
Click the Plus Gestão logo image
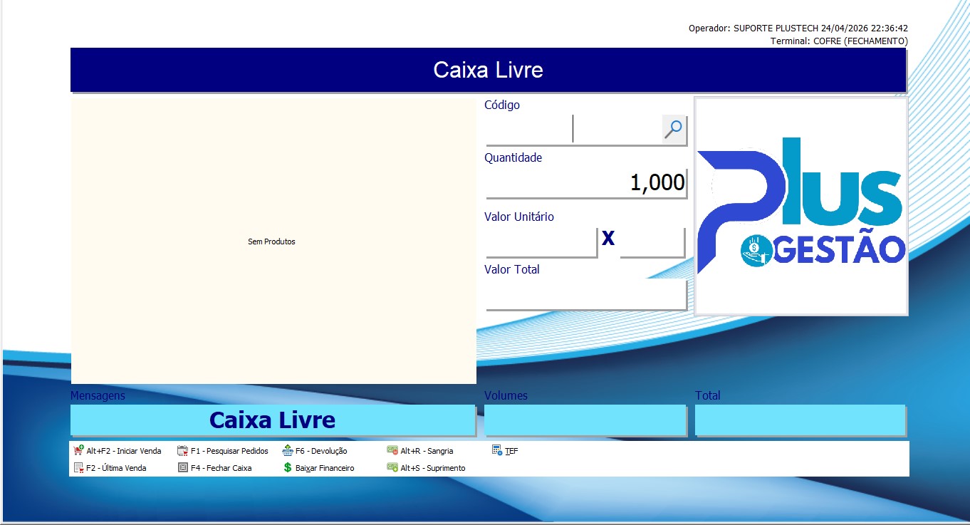pos(801,206)
